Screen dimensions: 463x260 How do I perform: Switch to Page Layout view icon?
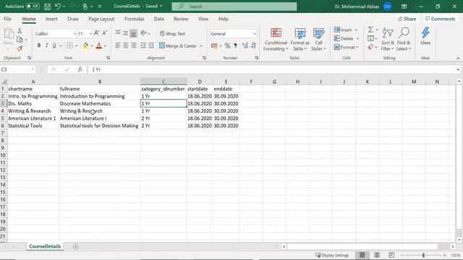click(x=377, y=255)
